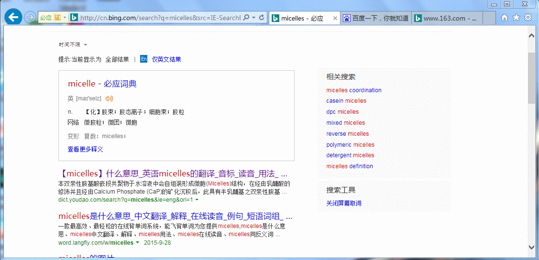Expand the address bar autocomplete dropdown arrow
Screen dimensions: 539x260
point(253,18)
